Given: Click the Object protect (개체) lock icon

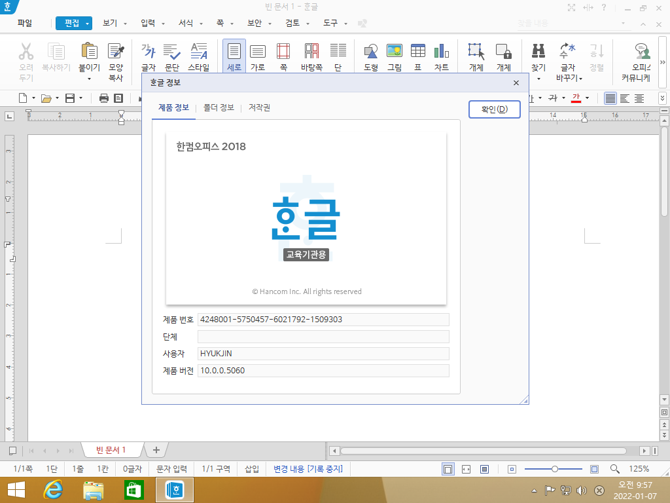Looking at the screenshot, I should coord(504,51).
